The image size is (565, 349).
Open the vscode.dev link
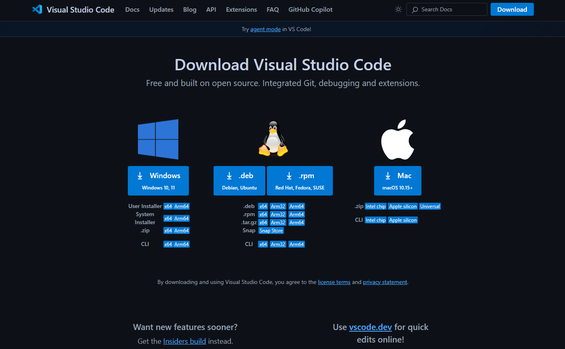370,327
